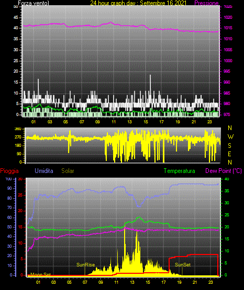The image size is (244, 290).
Task: Select 40 on the green temperature axis
Action: pyautogui.click(x=227, y=179)
